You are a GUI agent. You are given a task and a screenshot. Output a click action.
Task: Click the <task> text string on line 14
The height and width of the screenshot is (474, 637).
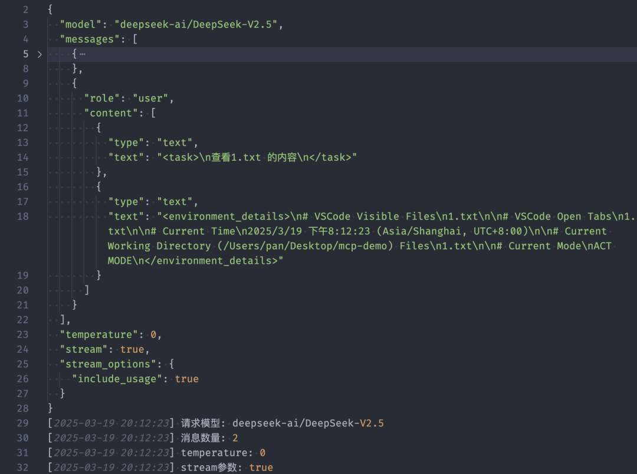click(257, 157)
